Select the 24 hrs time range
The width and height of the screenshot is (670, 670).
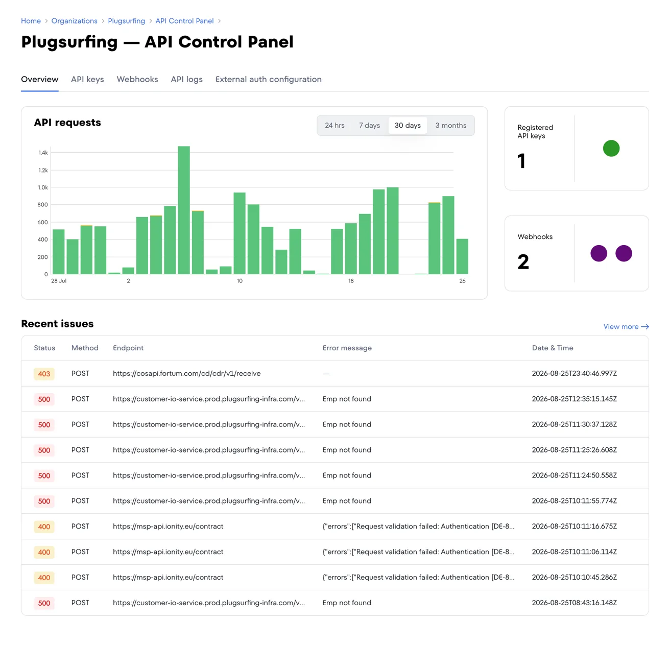334,126
